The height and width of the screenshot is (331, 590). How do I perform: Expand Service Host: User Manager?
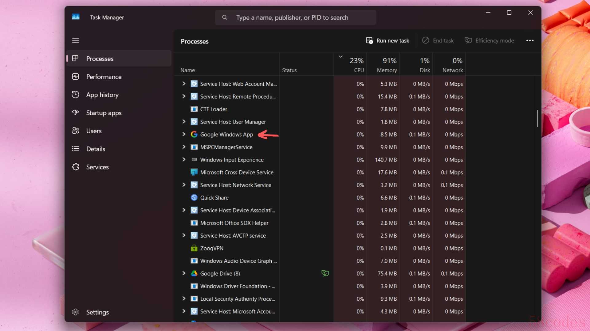[x=184, y=122]
